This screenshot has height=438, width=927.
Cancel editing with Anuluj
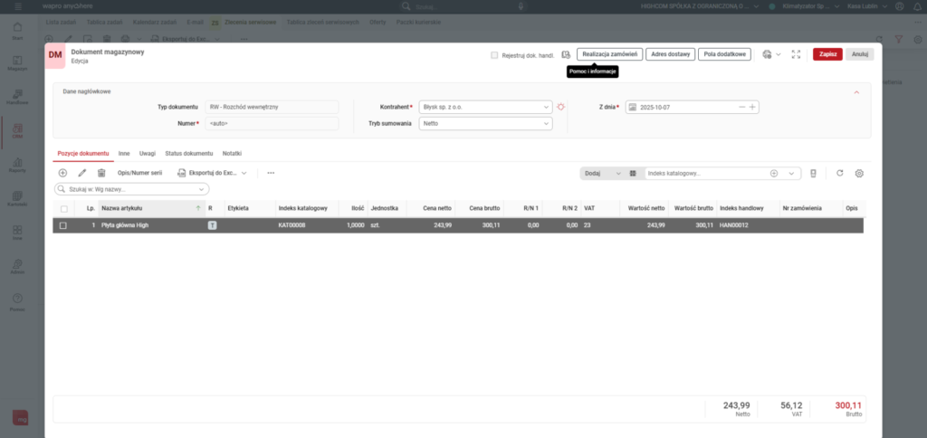pyautogui.click(x=860, y=53)
